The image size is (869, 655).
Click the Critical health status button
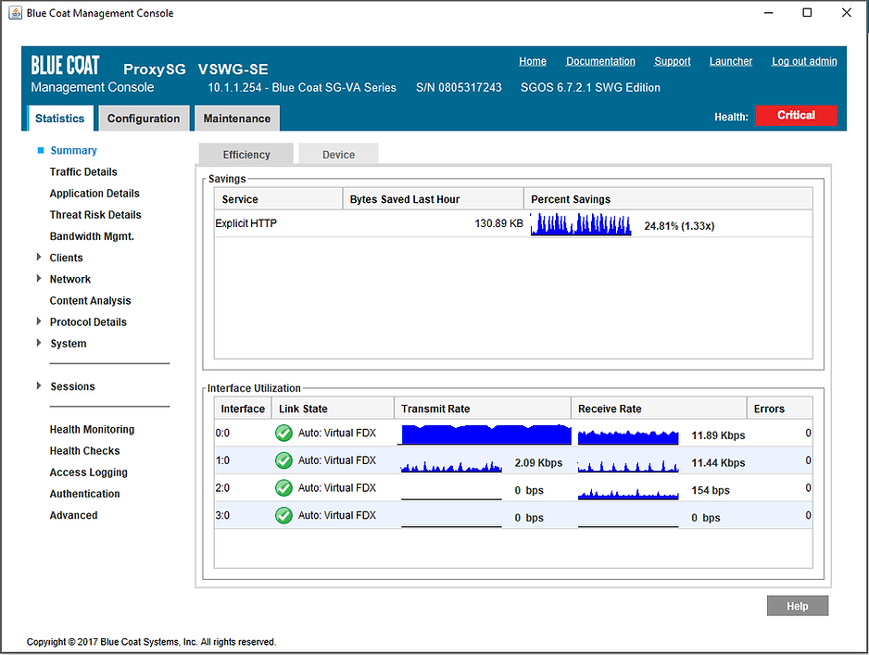[796, 115]
